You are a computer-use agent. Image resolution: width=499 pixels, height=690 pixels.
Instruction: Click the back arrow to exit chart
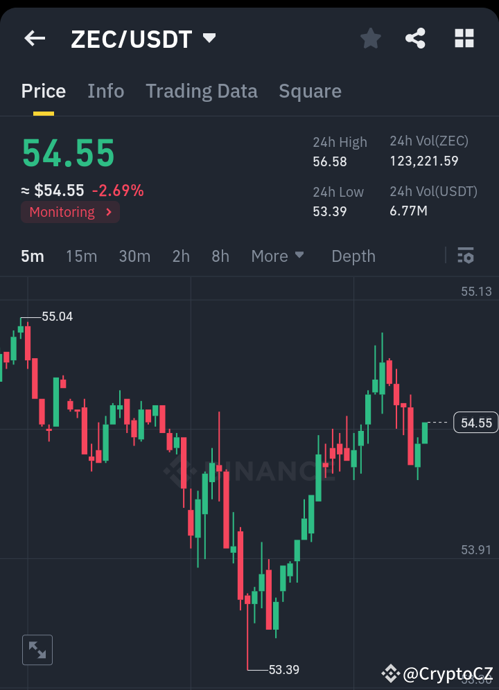(x=34, y=38)
